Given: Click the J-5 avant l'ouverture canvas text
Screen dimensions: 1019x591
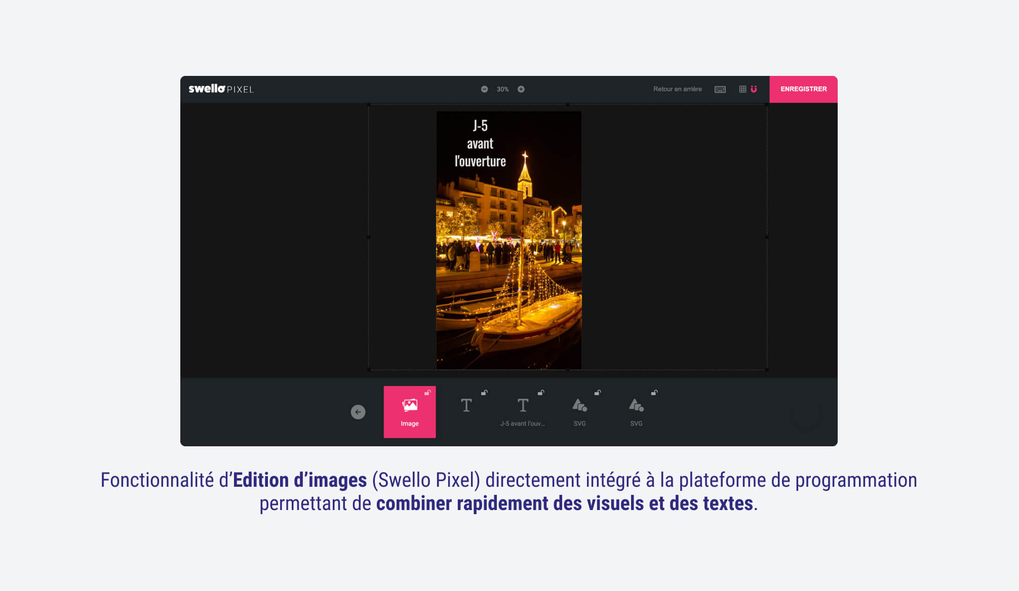Looking at the screenshot, I should click(x=480, y=144).
